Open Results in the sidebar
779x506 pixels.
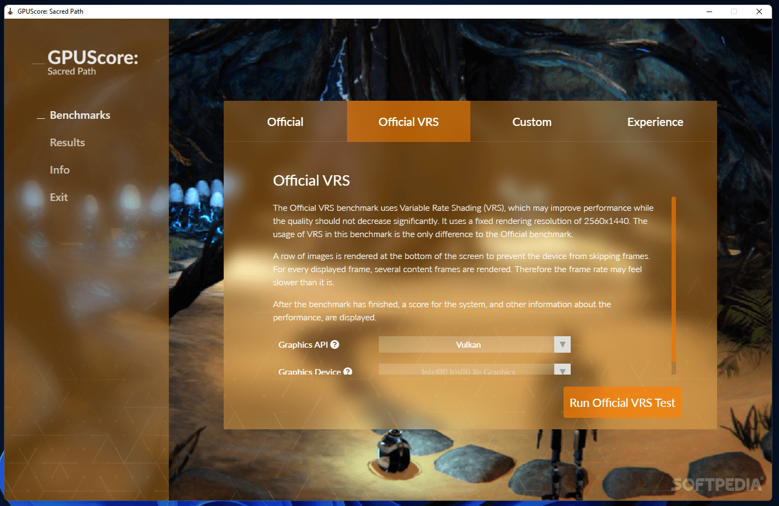[67, 142]
